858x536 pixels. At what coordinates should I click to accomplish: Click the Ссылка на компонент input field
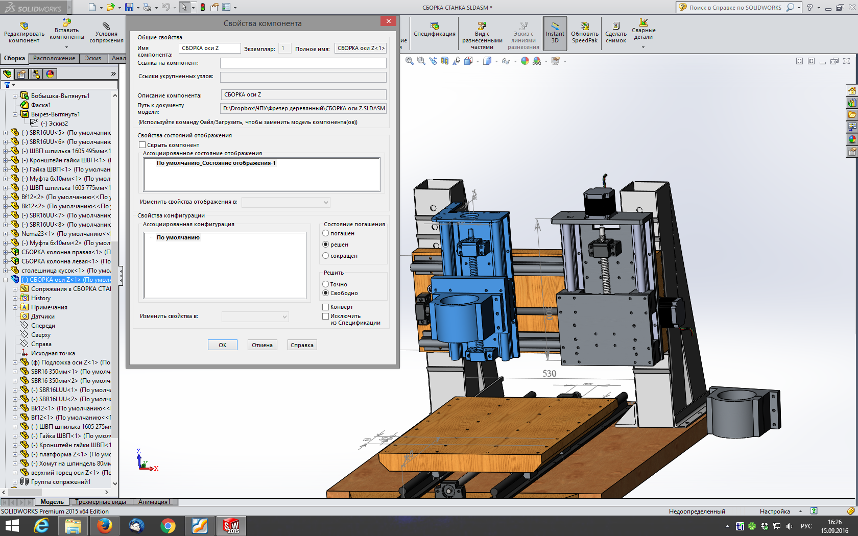[x=303, y=63]
